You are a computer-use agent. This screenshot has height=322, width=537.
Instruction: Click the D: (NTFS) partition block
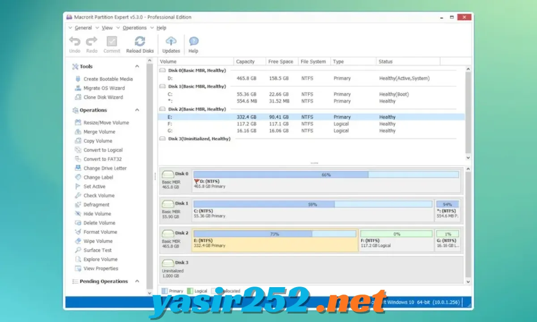pyautogui.click(x=326, y=181)
